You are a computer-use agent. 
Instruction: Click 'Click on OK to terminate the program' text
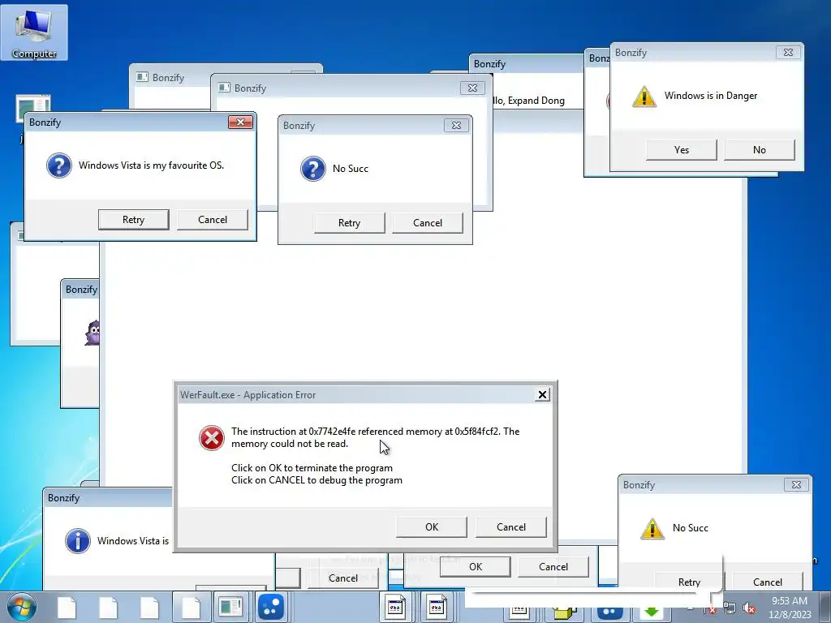(312, 468)
